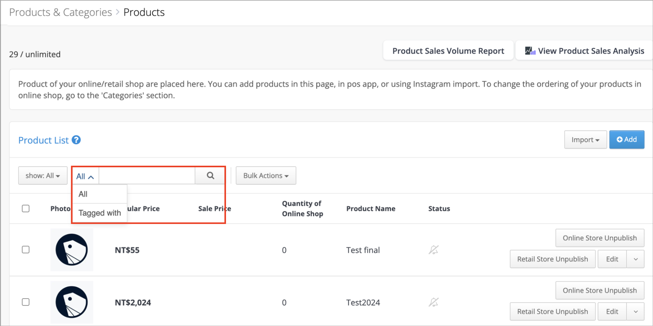Click the magnifier search button
The image size is (653, 326).
pos(210,175)
